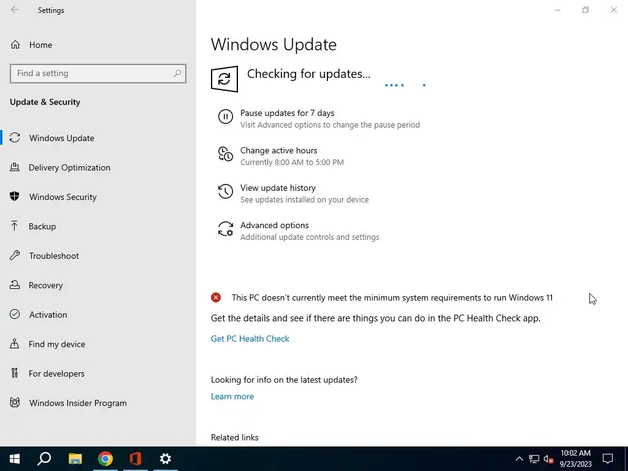Close the Settings window
Viewport: 628px width, 471px height.
point(613,10)
